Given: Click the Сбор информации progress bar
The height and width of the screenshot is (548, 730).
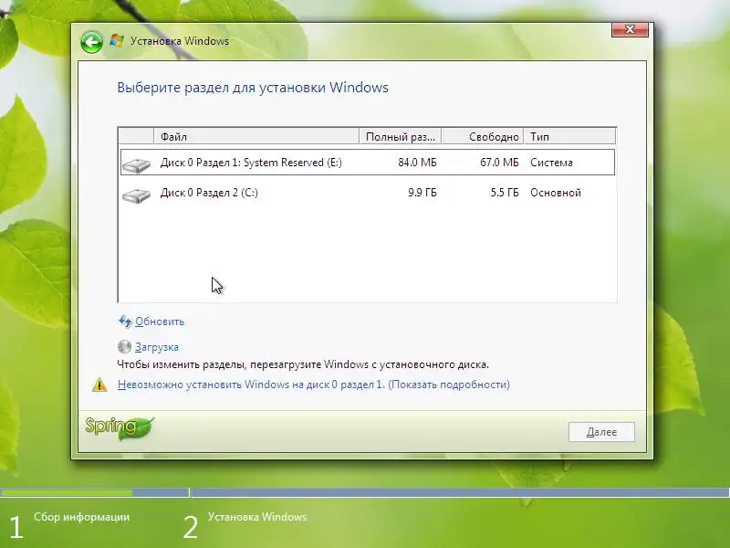Looking at the screenshot, I should click(95, 492).
